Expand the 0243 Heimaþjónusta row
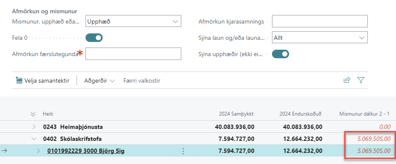 34,127
